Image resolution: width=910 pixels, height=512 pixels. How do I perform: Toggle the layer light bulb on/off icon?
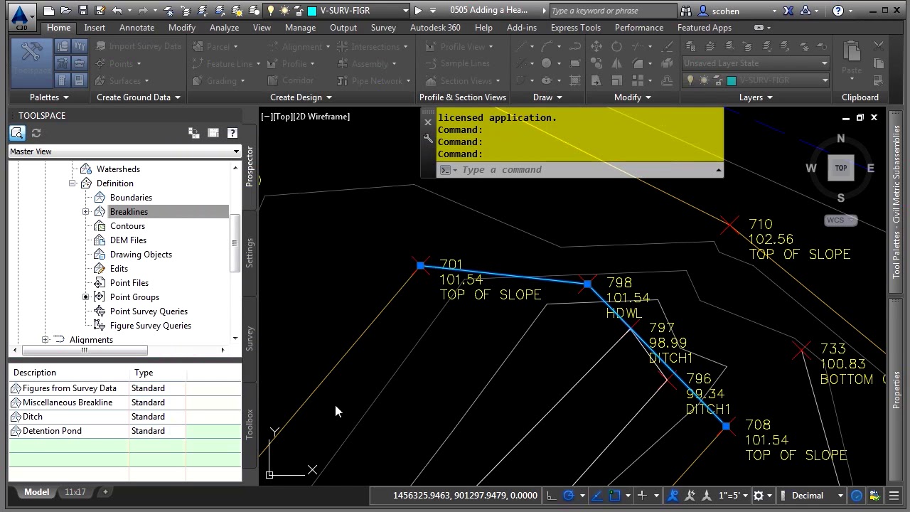[270, 11]
